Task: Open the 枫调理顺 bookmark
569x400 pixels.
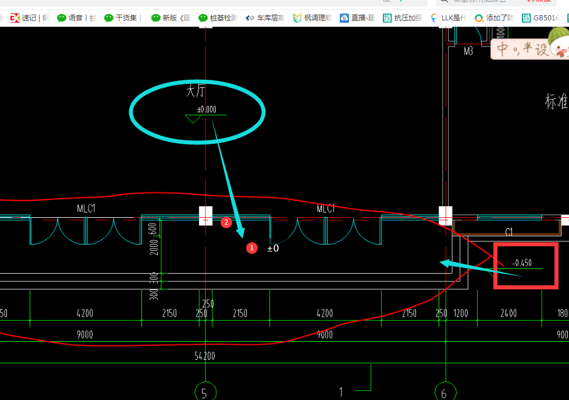Action: pos(312,18)
